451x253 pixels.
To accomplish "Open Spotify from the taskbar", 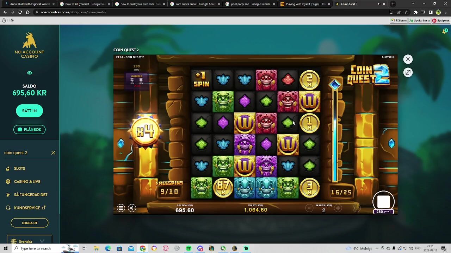I will point(189,248).
